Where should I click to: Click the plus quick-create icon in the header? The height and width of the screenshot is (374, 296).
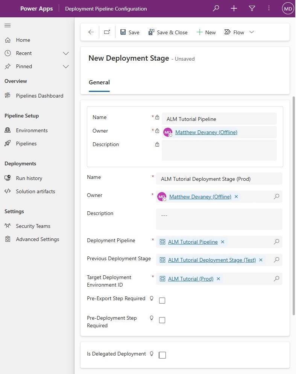tap(234, 8)
